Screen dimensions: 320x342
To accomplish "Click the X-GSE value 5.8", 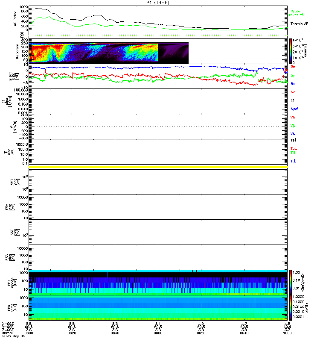I will tap(29, 324).
